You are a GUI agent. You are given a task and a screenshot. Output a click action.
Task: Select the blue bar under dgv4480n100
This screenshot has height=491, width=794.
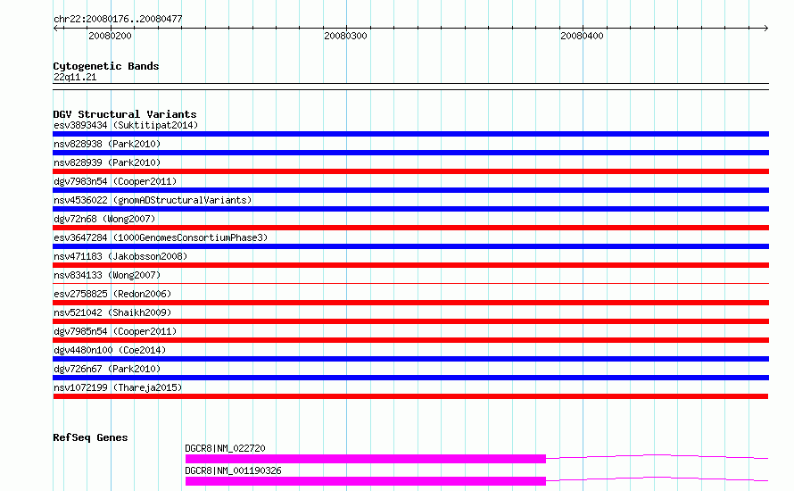click(410, 359)
